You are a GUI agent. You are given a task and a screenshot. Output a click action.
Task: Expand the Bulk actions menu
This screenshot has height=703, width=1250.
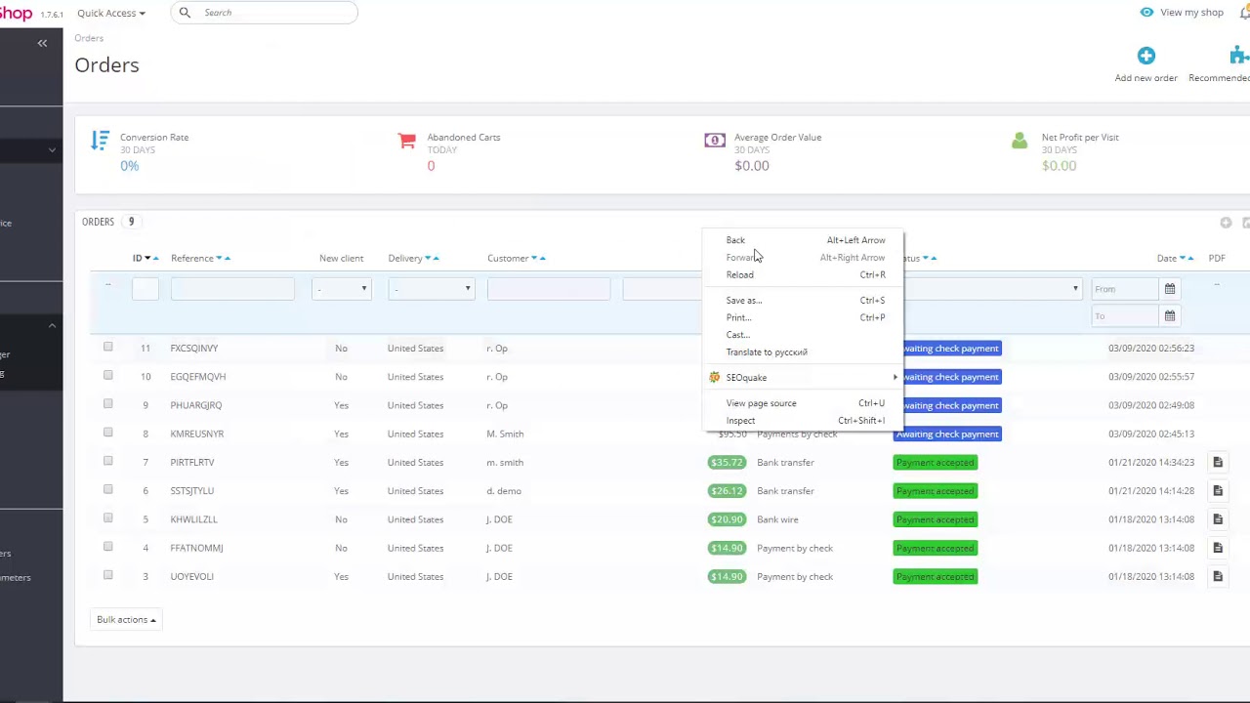click(x=126, y=619)
